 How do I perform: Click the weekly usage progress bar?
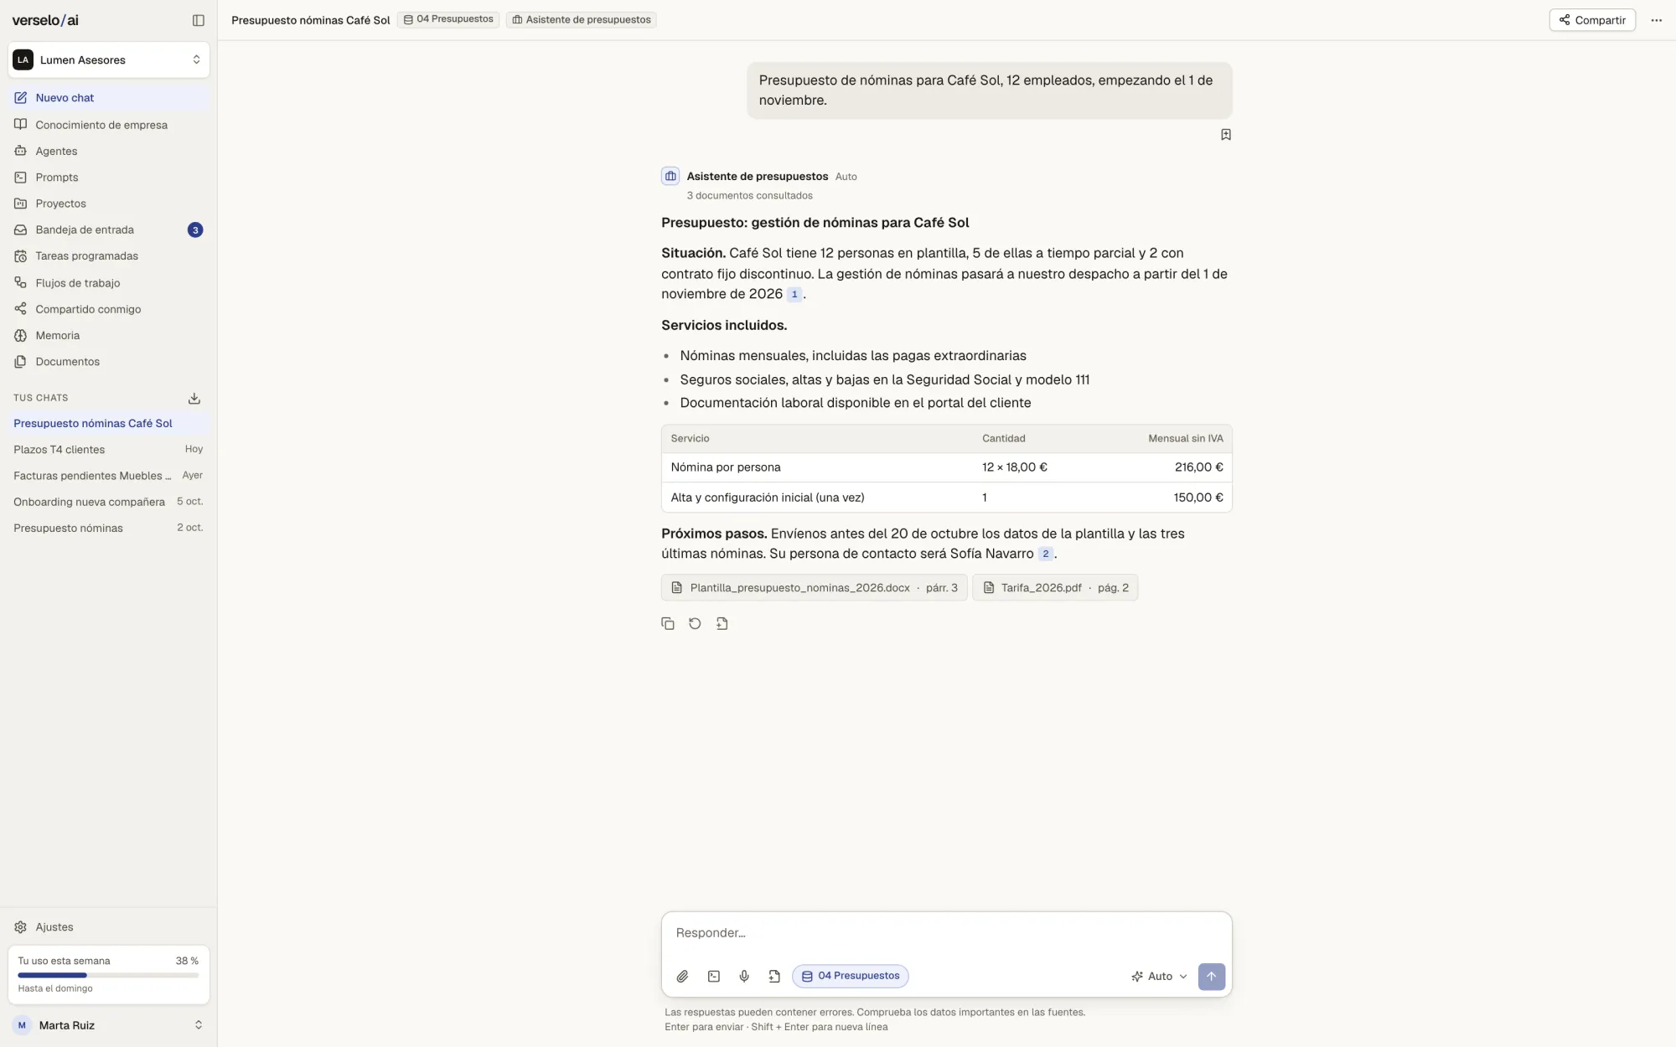click(108, 975)
